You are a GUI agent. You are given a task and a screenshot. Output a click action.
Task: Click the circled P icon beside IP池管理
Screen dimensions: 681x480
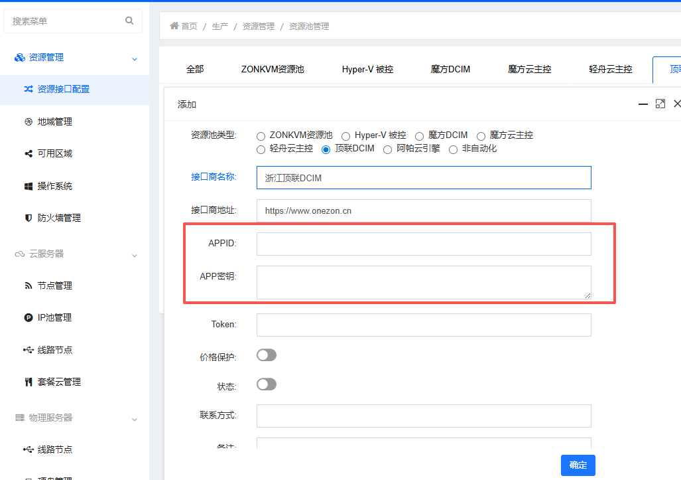(x=29, y=318)
